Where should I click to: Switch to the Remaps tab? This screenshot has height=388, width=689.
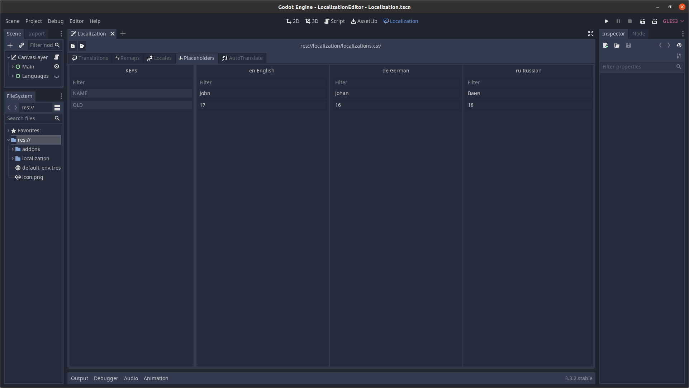pyautogui.click(x=127, y=58)
